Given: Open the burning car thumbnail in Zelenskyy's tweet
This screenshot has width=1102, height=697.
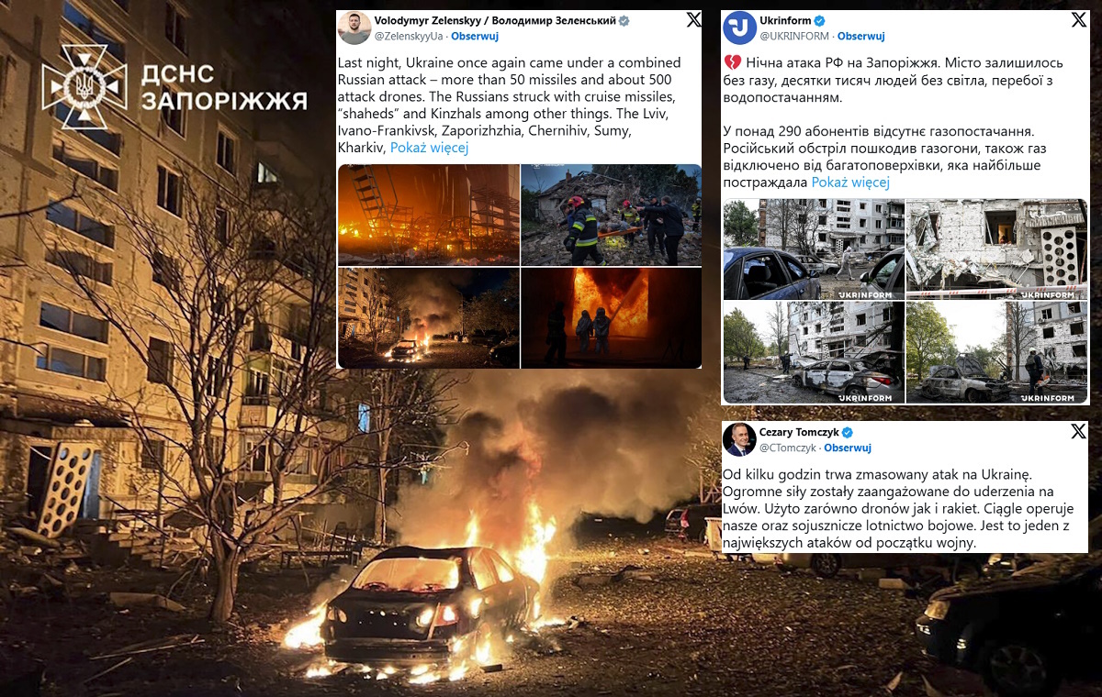Looking at the screenshot, I should coord(428,318).
